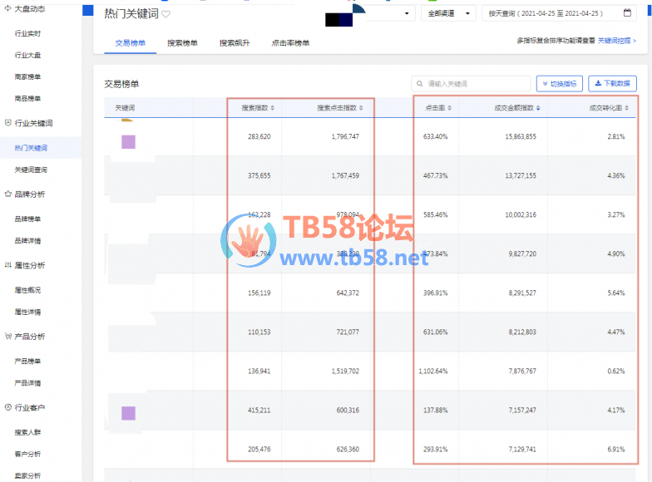
Task: Open the 全部渠道 channel dropdown
Action: [x=449, y=13]
